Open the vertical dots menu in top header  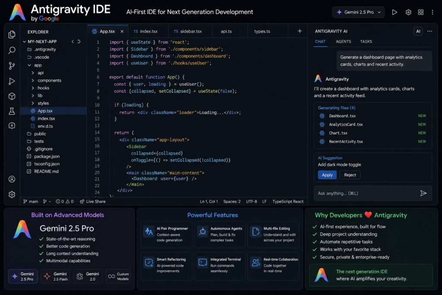point(433,12)
